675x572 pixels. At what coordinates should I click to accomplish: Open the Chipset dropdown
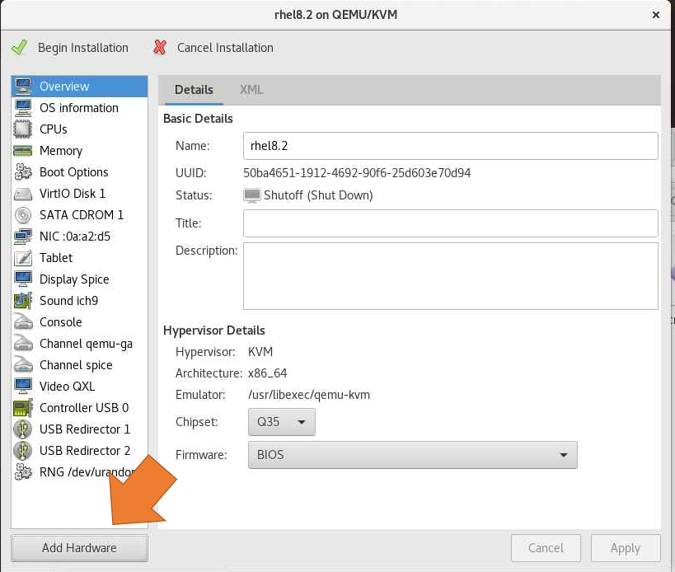pyautogui.click(x=281, y=422)
